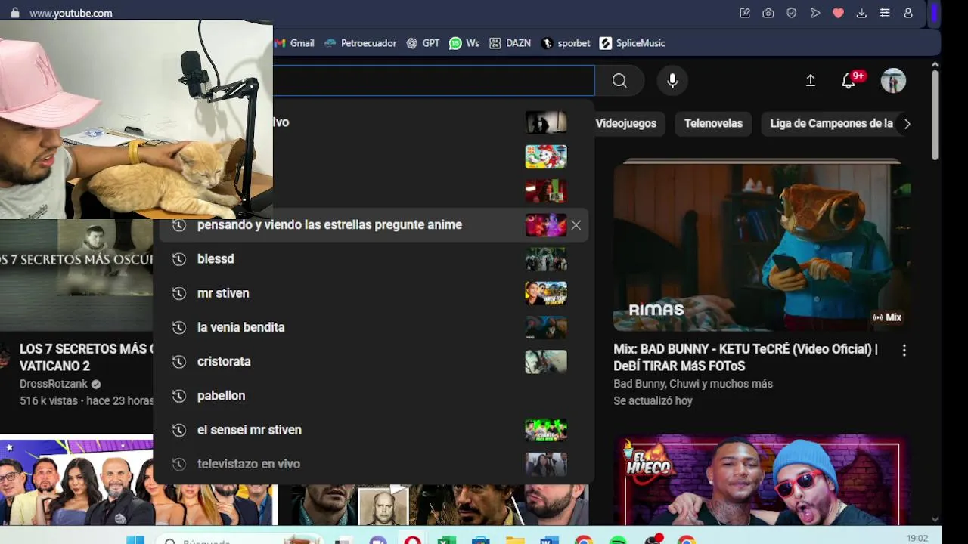
Task: Open the Ws WhatsApp bookmark
Action: [x=464, y=43]
